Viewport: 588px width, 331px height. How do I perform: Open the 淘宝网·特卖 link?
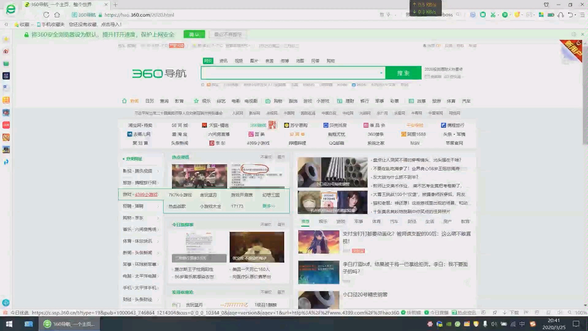[140, 125]
